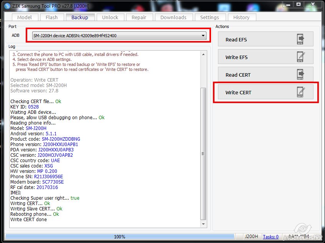Click the Read CERT phone export icon
The width and height of the screenshot is (325, 243).
[300, 74]
